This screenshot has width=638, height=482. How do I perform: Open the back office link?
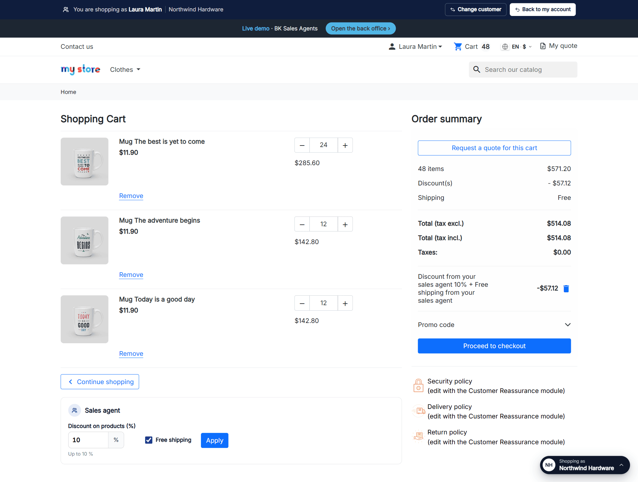(x=360, y=29)
